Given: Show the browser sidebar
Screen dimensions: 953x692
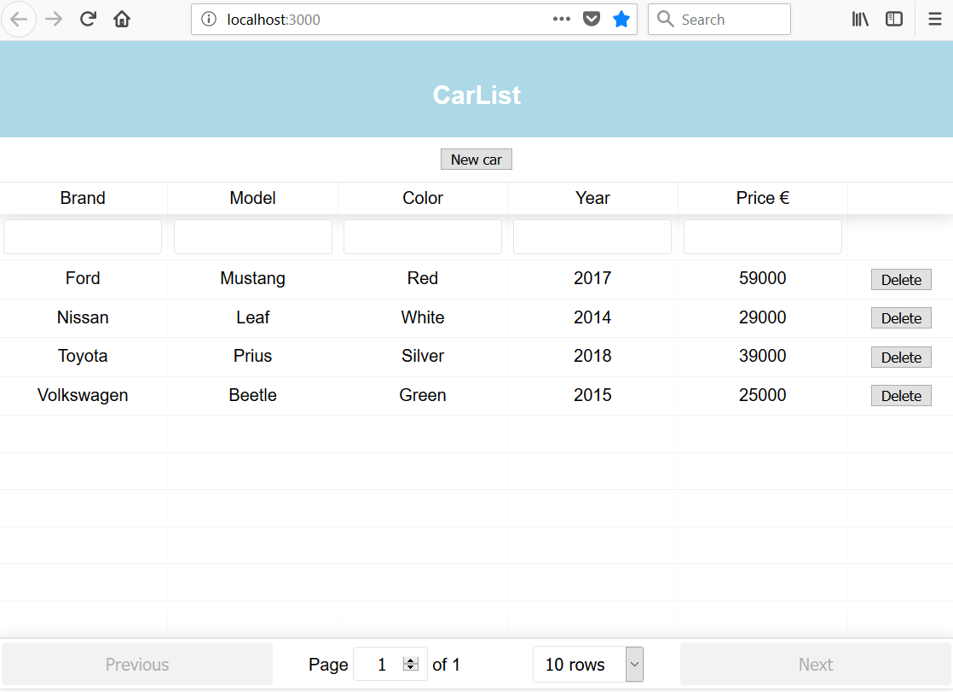Looking at the screenshot, I should [x=894, y=20].
